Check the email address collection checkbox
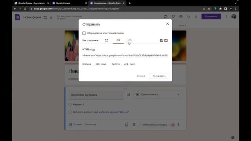Screen dimensions: 251x141 click(84, 33)
